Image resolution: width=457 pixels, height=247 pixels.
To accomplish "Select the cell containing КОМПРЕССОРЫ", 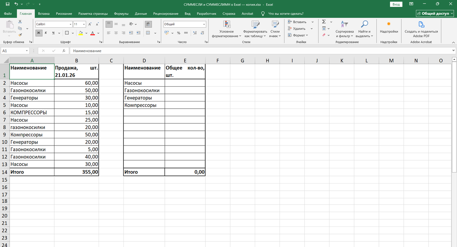I will pos(32,112).
